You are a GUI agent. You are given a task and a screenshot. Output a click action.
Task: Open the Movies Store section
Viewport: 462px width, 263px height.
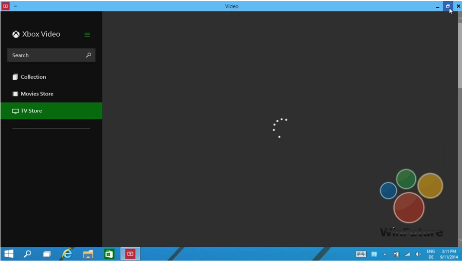(51, 94)
